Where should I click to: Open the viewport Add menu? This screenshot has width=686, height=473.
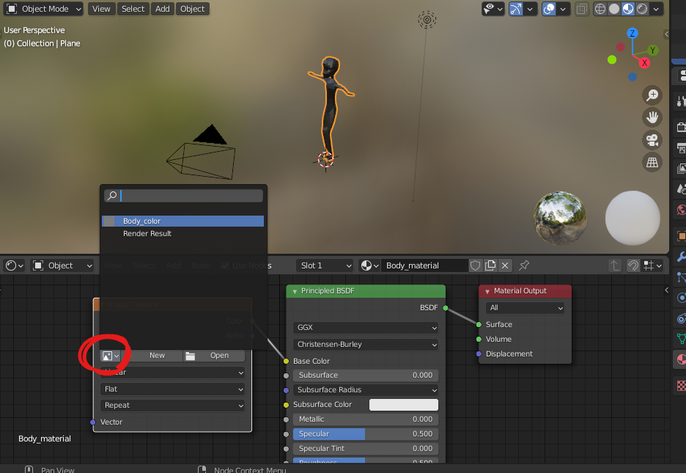[162, 9]
